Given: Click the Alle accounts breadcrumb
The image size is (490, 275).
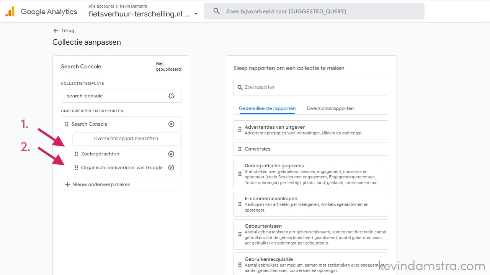Looking at the screenshot, I should click(101, 6).
